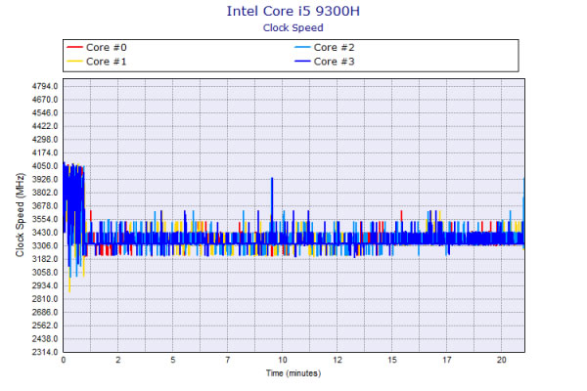Screen dimensions: 587x391
Task: Click the 4794.0 y-axis value
Action: click(45, 86)
